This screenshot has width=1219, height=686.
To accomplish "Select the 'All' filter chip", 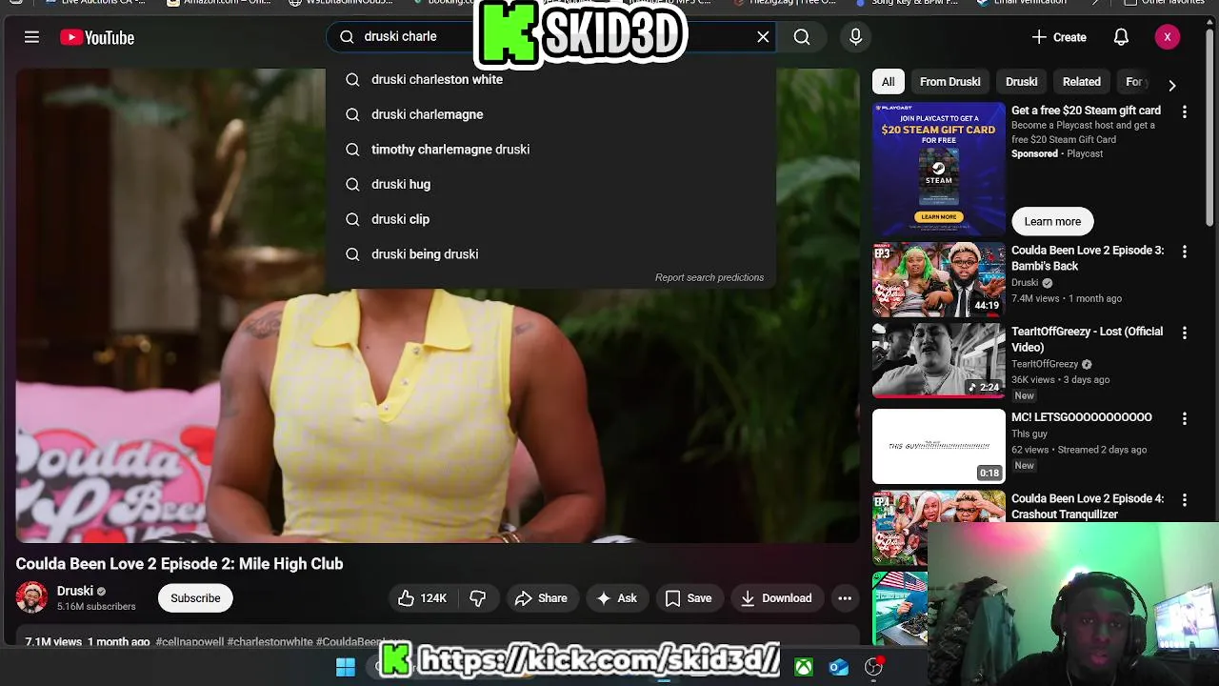I will [x=888, y=82].
